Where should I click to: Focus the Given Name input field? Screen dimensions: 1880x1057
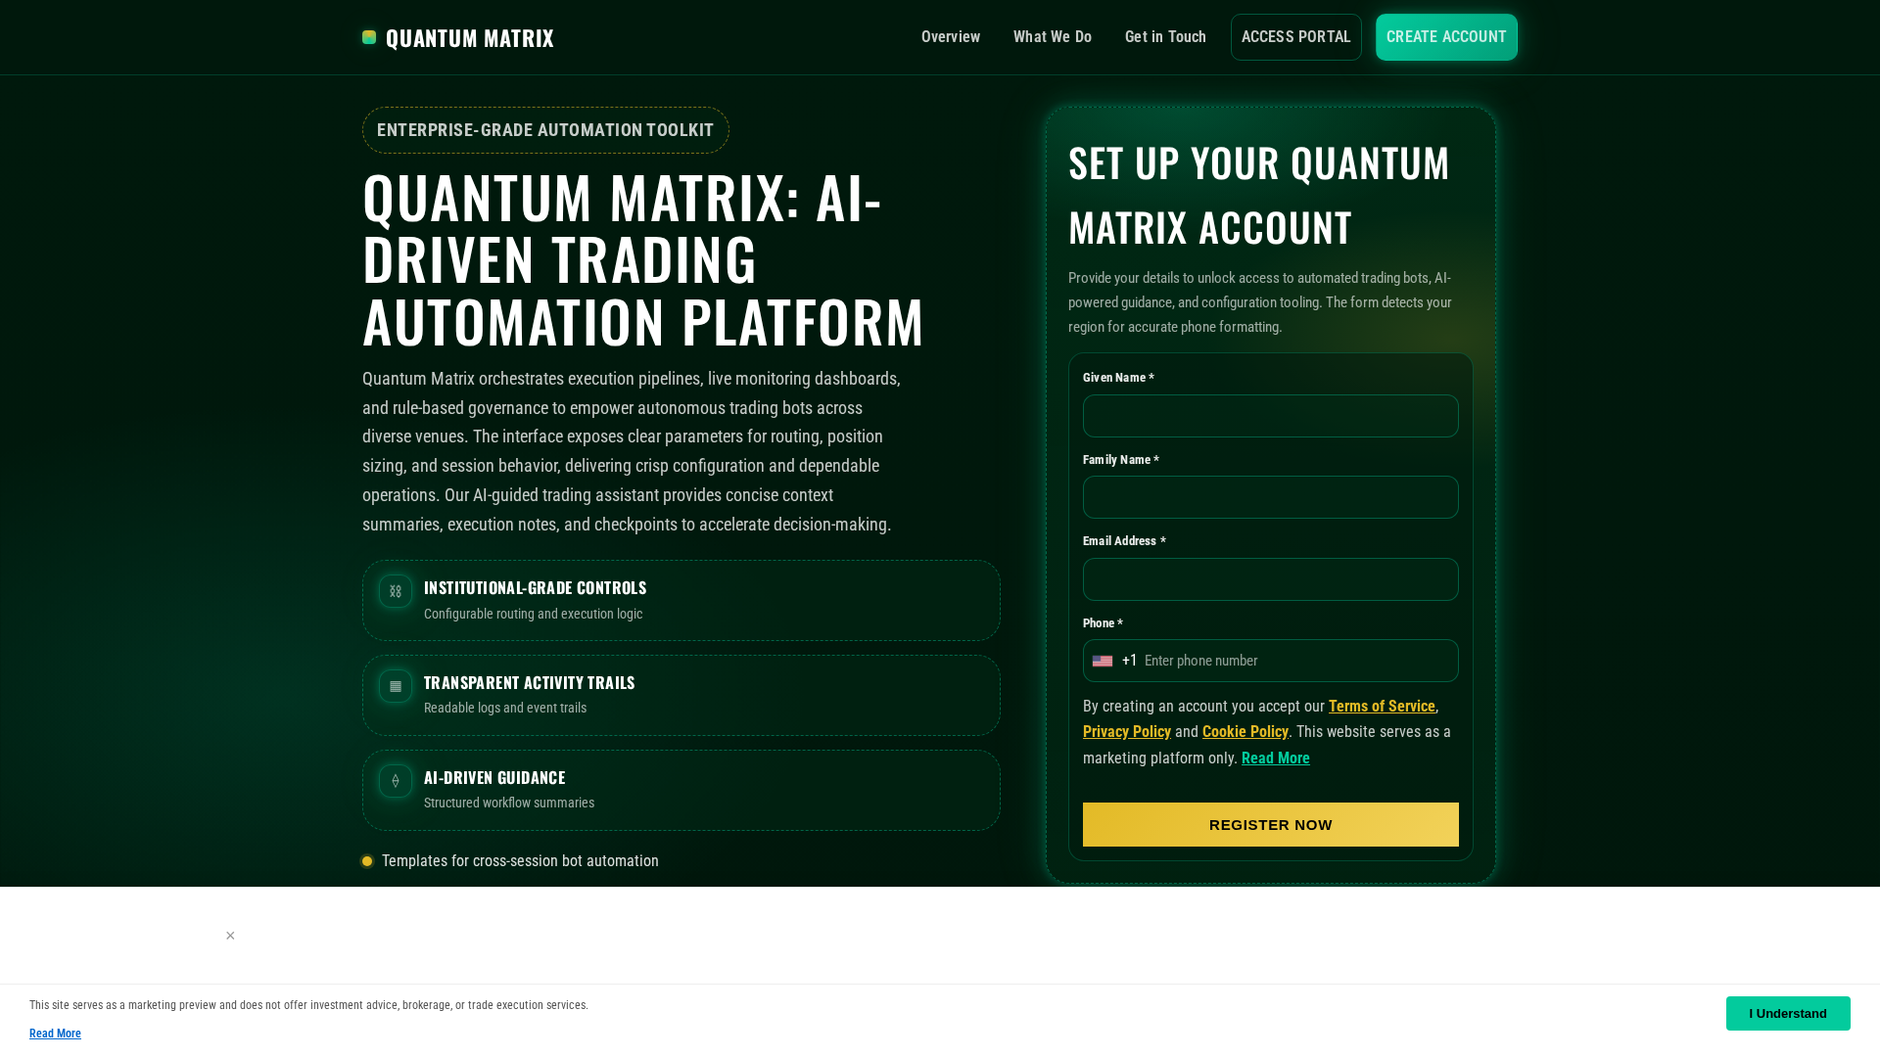click(1270, 416)
